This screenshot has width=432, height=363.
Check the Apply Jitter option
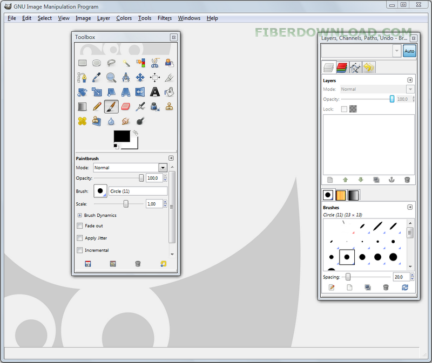(x=80, y=237)
